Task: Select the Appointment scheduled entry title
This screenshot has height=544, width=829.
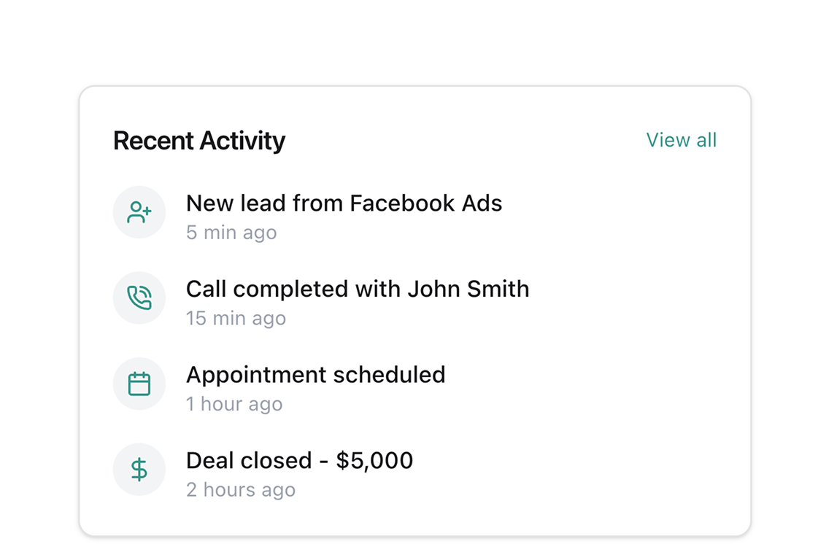Action: [x=316, y=375]
